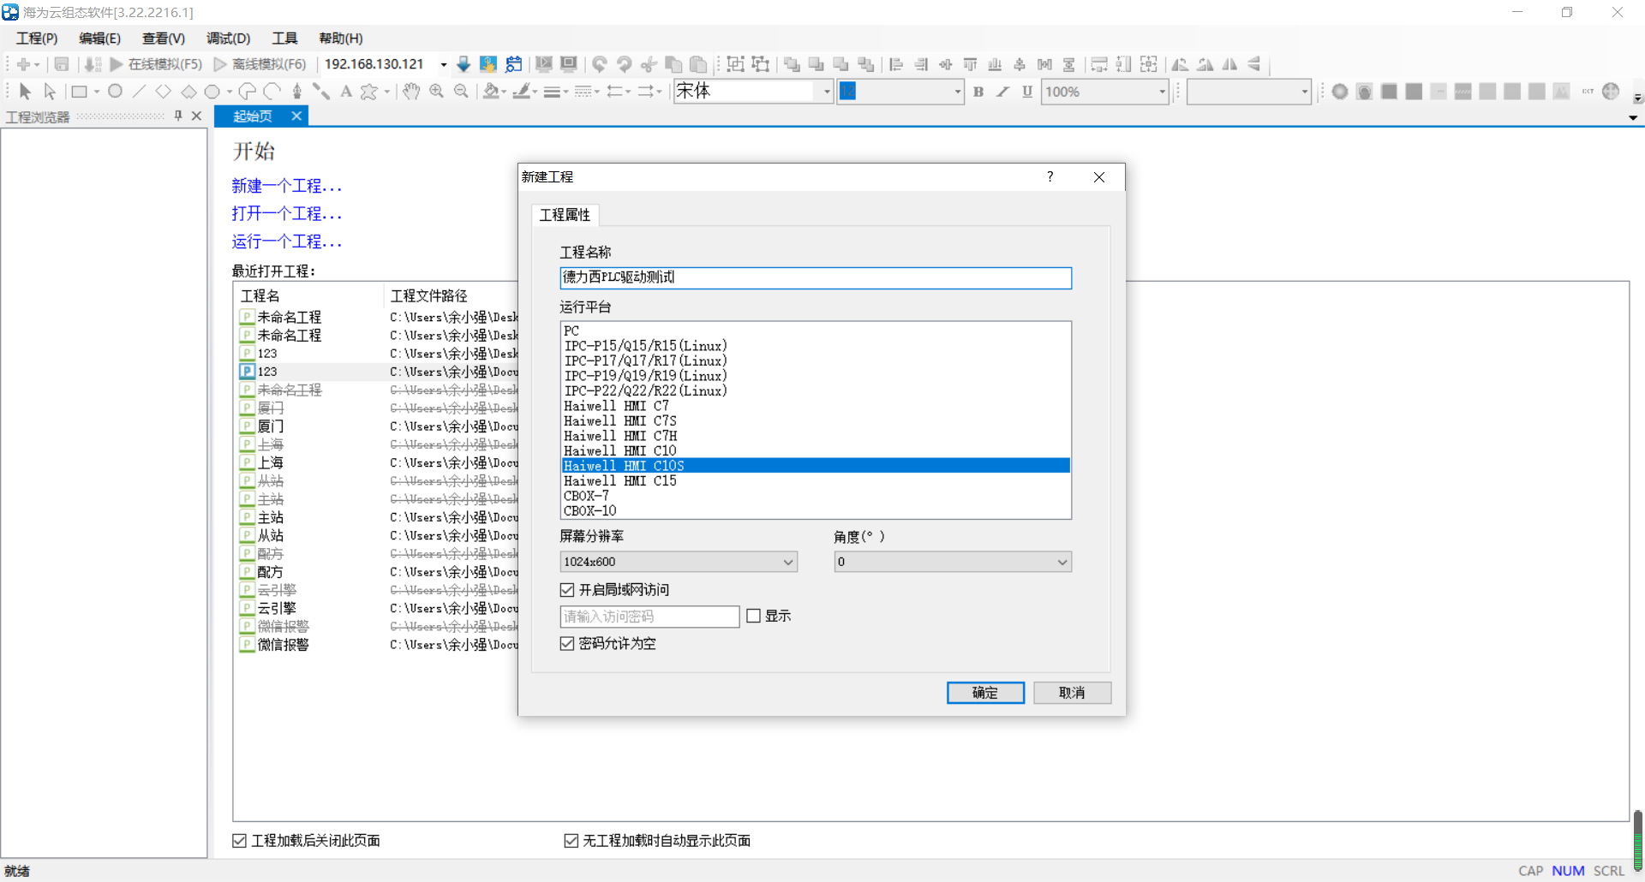
Task: Open the 工程(P) menu
Action: click(x=37, y=39)
